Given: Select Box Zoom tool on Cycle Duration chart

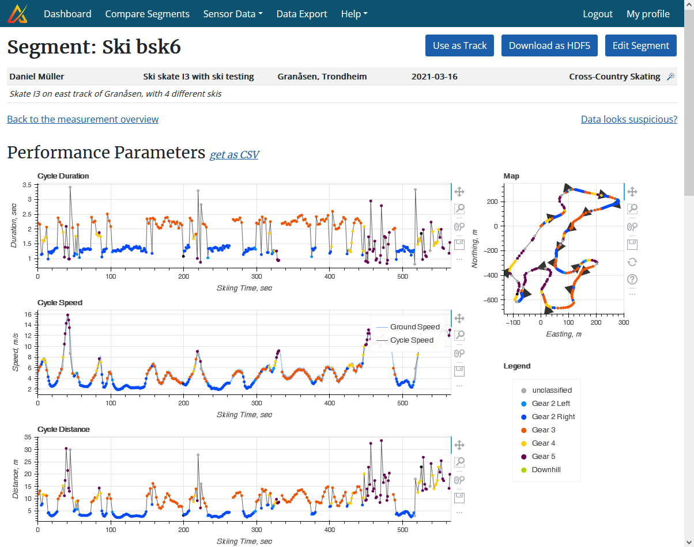Looking at the screenshot, I should pyautogui.click(x=459, y=209).
